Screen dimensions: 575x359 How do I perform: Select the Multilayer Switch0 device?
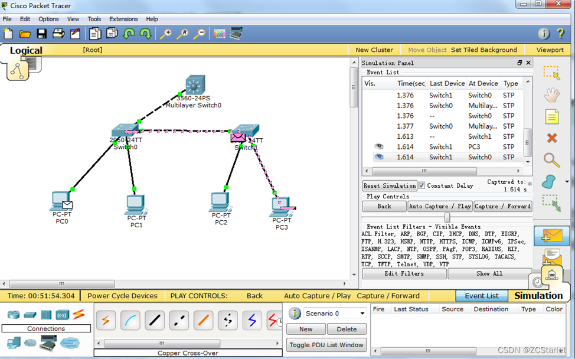[195, 86]
